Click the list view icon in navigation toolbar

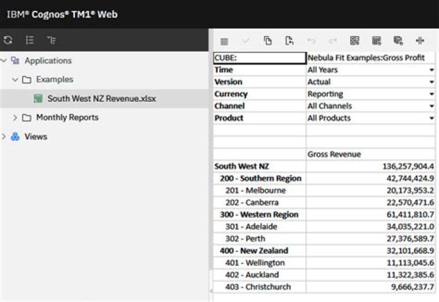pyautogui.click(x=29, y=40)
